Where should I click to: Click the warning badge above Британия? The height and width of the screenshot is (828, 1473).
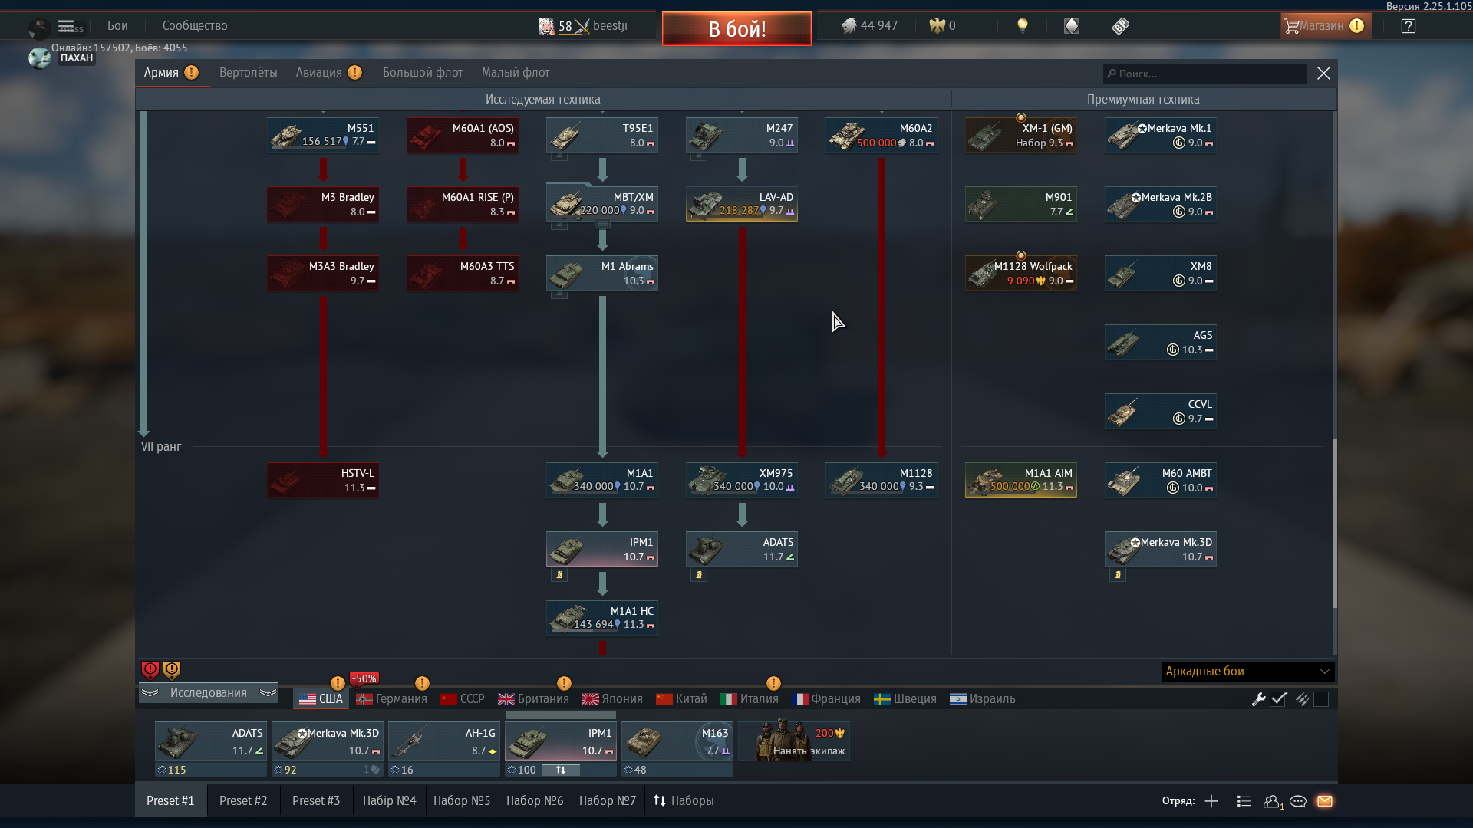564,683
